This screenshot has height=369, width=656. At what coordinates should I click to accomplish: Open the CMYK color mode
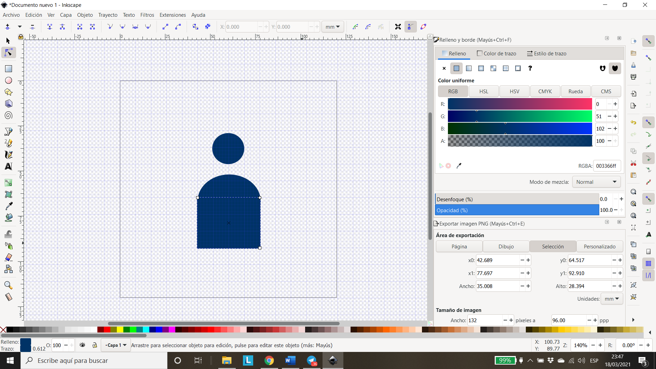545,92
